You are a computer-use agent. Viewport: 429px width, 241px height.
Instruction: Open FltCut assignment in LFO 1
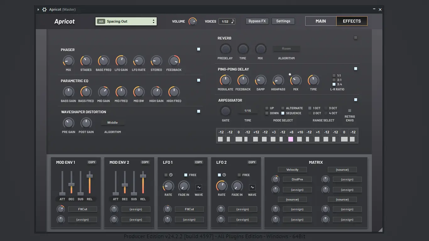click(x=189, y=209)
